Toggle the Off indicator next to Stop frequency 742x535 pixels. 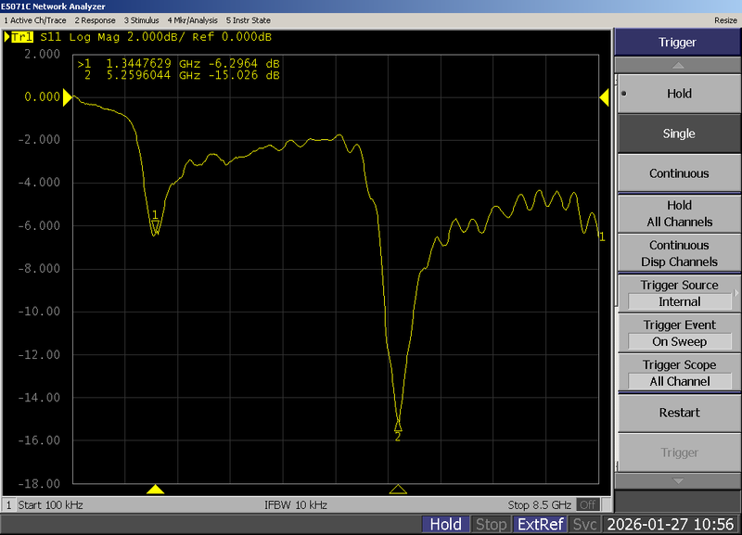tap(589, 504)
